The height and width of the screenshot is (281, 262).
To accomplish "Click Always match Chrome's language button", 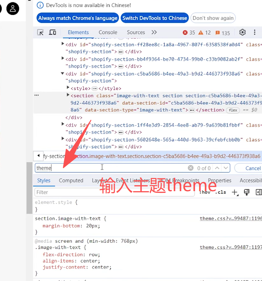I will pyautogui.click(x=78, y=18).
